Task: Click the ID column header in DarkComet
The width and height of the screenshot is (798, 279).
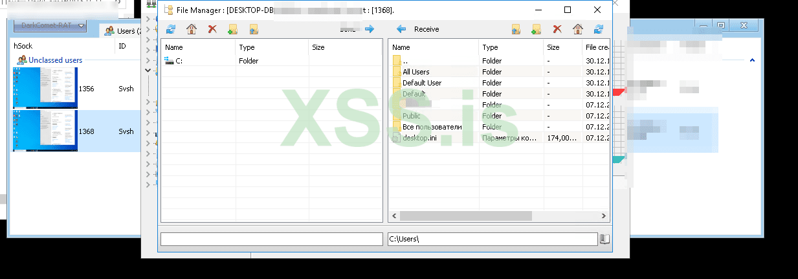Action: [x=128, y=46]
